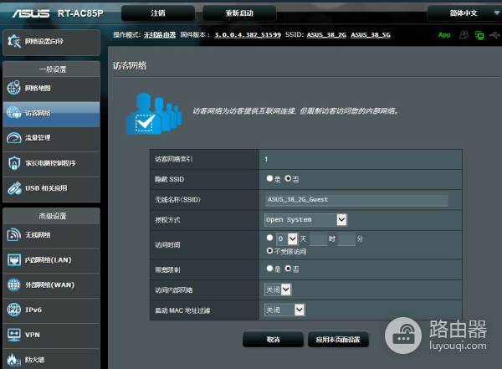
Task: Select 否 for bandwidth limit
Action: pyautogui.click(x=288, y=268)
